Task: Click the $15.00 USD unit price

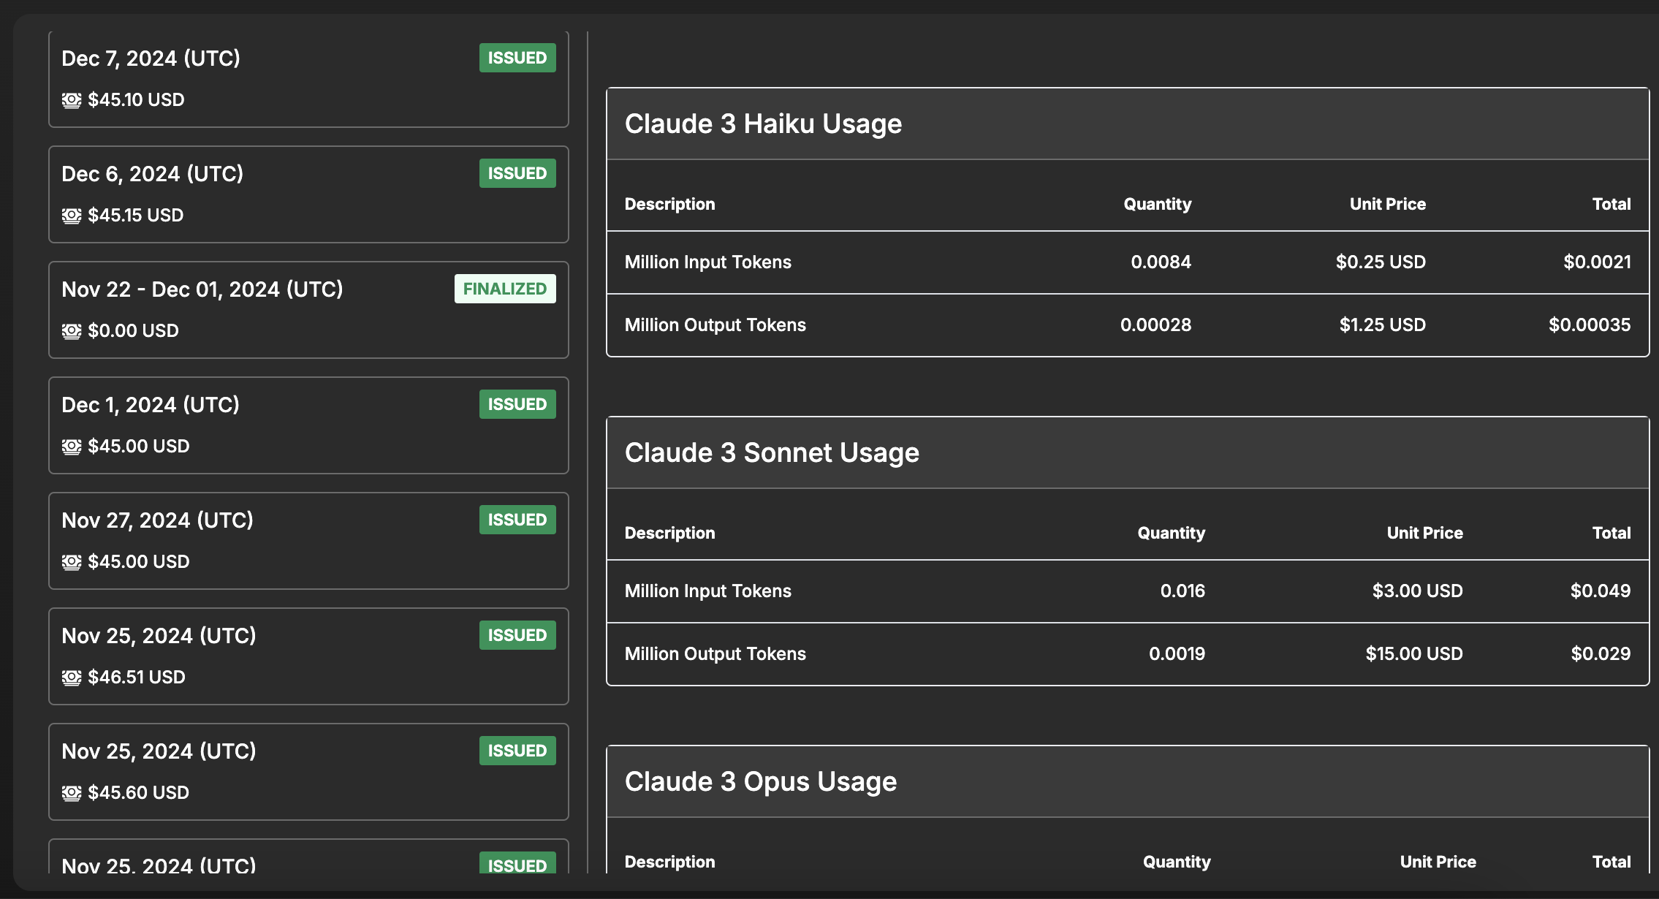Action: 1414,653
